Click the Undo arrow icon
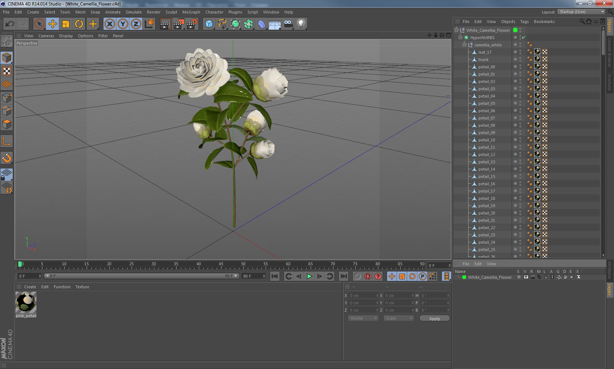Image resolution: width=614 pixels, height=369 pixels. tap(10, 24)
